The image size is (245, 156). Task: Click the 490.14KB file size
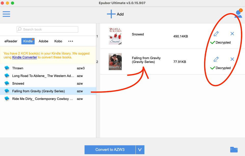pyautogui.click(x=181, y=36)
